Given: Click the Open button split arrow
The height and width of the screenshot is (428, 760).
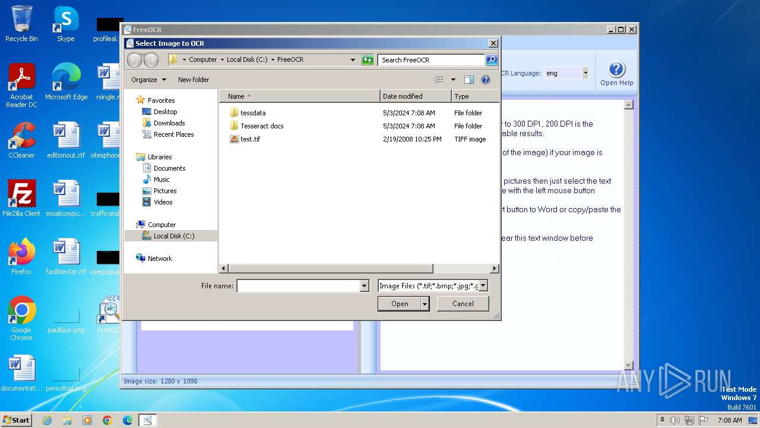Looking at the screenshot, I should [x=425, y=304].
